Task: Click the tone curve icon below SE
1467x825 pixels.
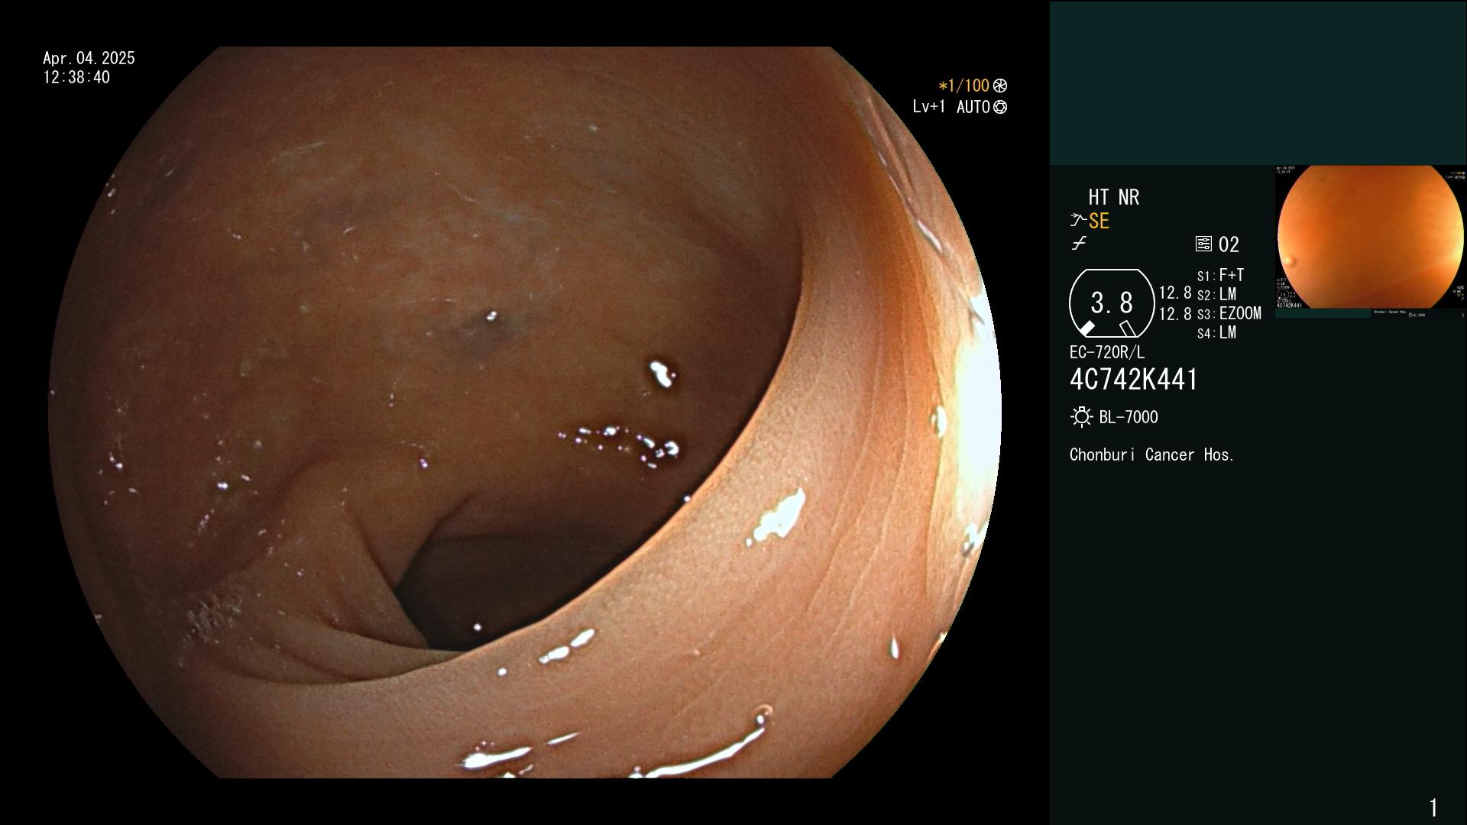Action: [1079, 244]
